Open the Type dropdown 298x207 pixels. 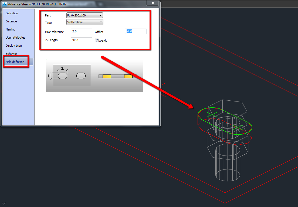tap(84, 22)
